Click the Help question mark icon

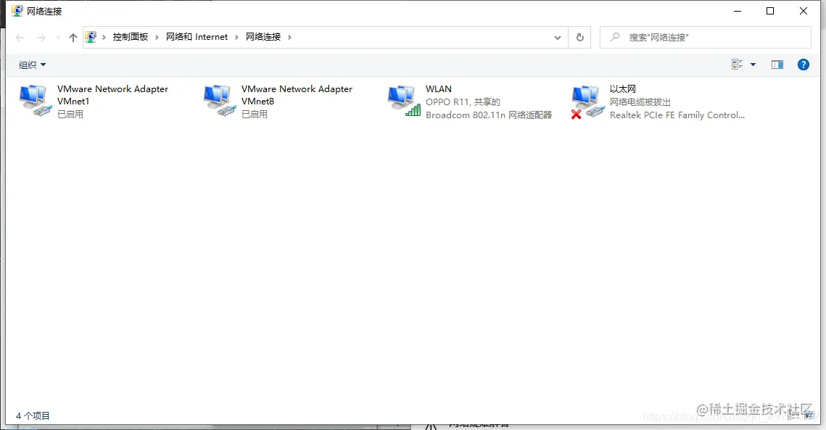pos(803,65)
